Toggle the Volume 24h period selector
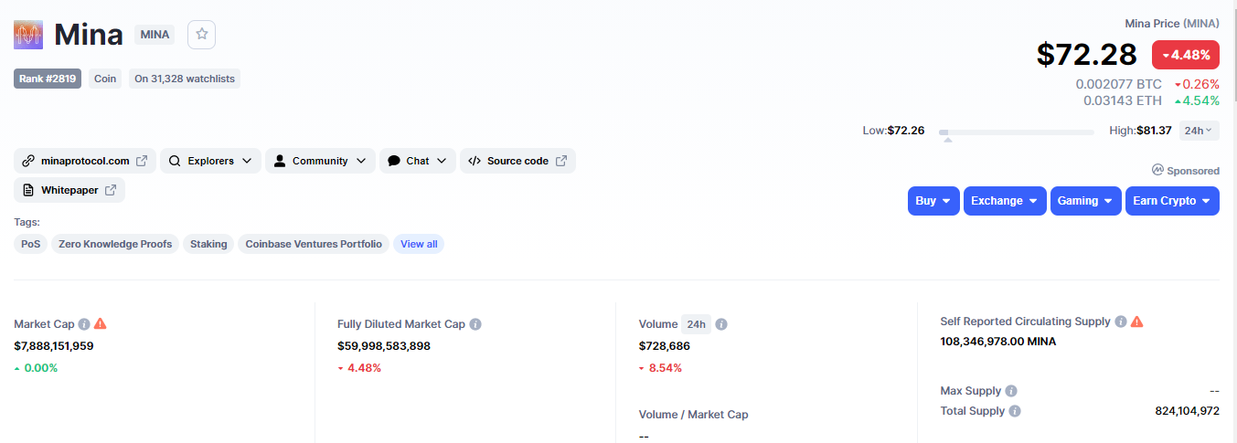Screen dimensions: 1237x443 (697, 324)
